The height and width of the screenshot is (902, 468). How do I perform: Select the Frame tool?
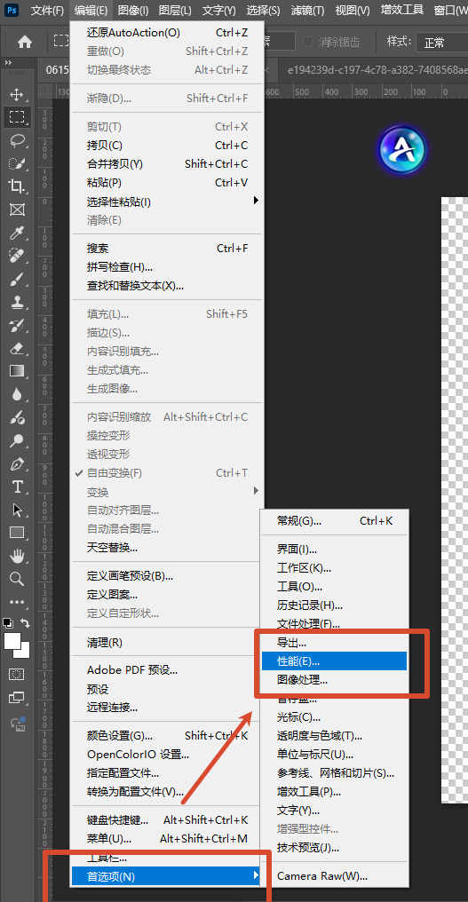click(17, 210)
